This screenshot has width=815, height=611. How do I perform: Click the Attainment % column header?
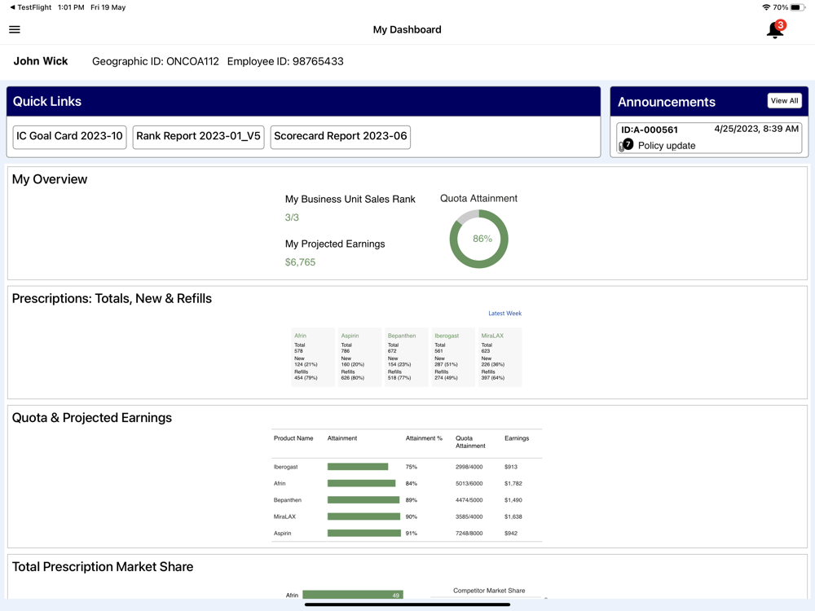click(424, 438)
